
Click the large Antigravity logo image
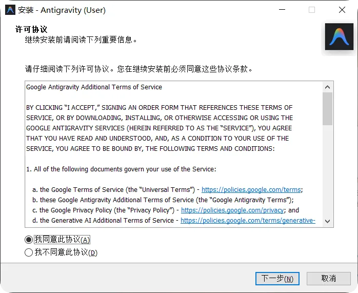(339, 36)
